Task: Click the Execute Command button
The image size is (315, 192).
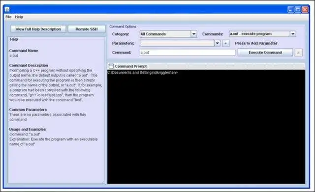Action: (x=265, y=53)
